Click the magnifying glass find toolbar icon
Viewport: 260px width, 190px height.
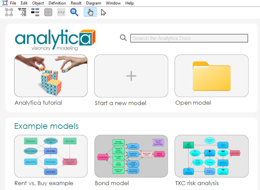(74, 12)
